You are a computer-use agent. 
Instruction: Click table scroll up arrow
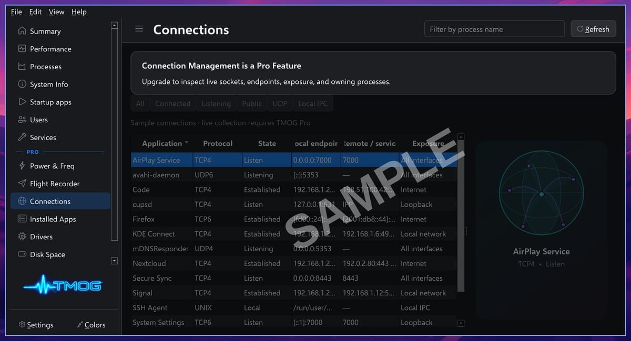point(461,137)
